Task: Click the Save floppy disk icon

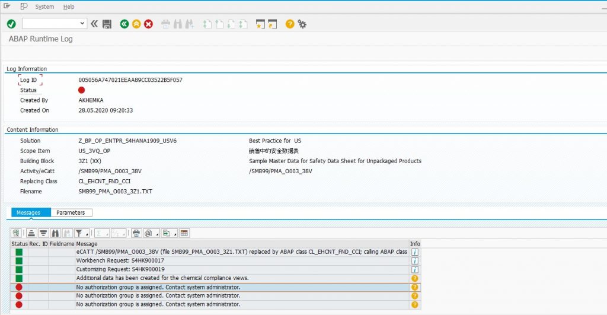Action: (107, 24)
